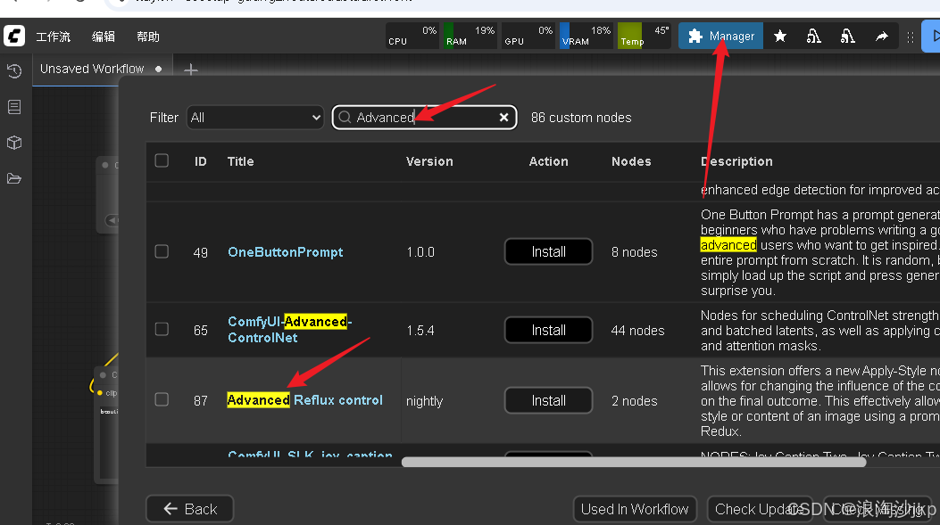Click the star favorites icon
This screenshot has height=525, width=940.
point(780,37)
